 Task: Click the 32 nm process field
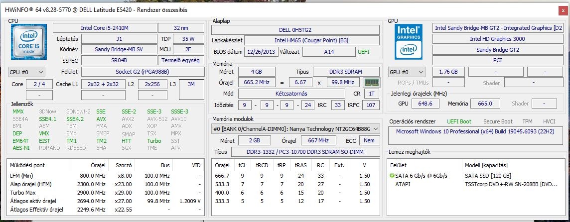point(181,28)
